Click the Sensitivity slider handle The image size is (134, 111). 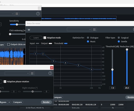coord(17,25)
